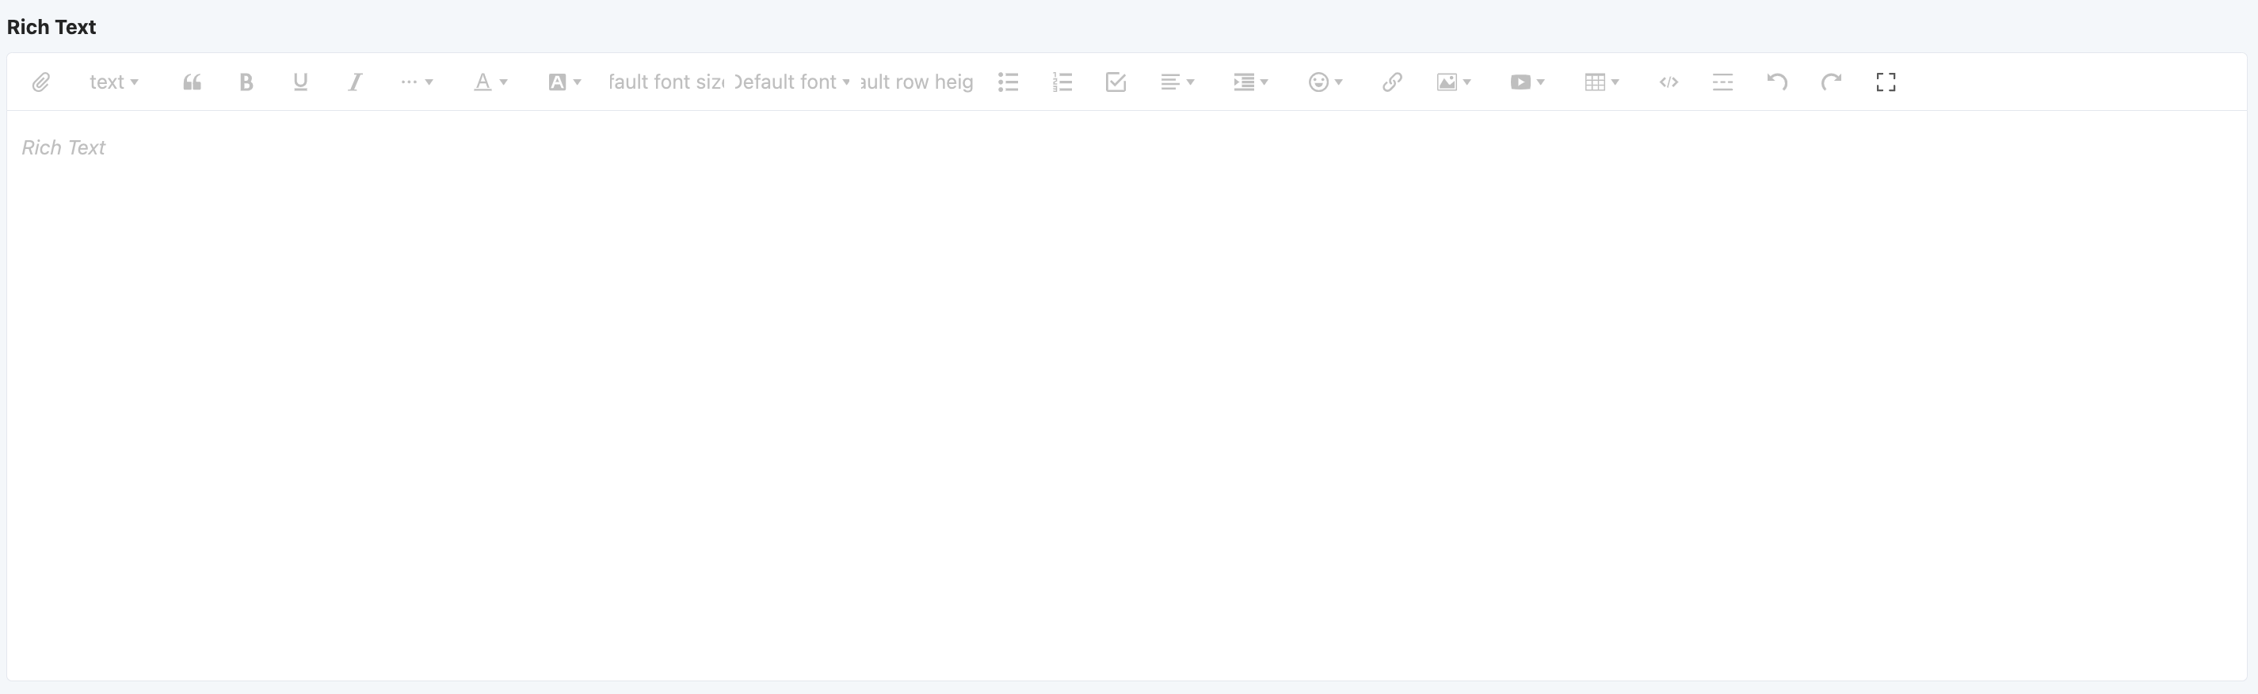Insert a bulleted list
The image size is (2258, 694).
[x=1008, y=82]
